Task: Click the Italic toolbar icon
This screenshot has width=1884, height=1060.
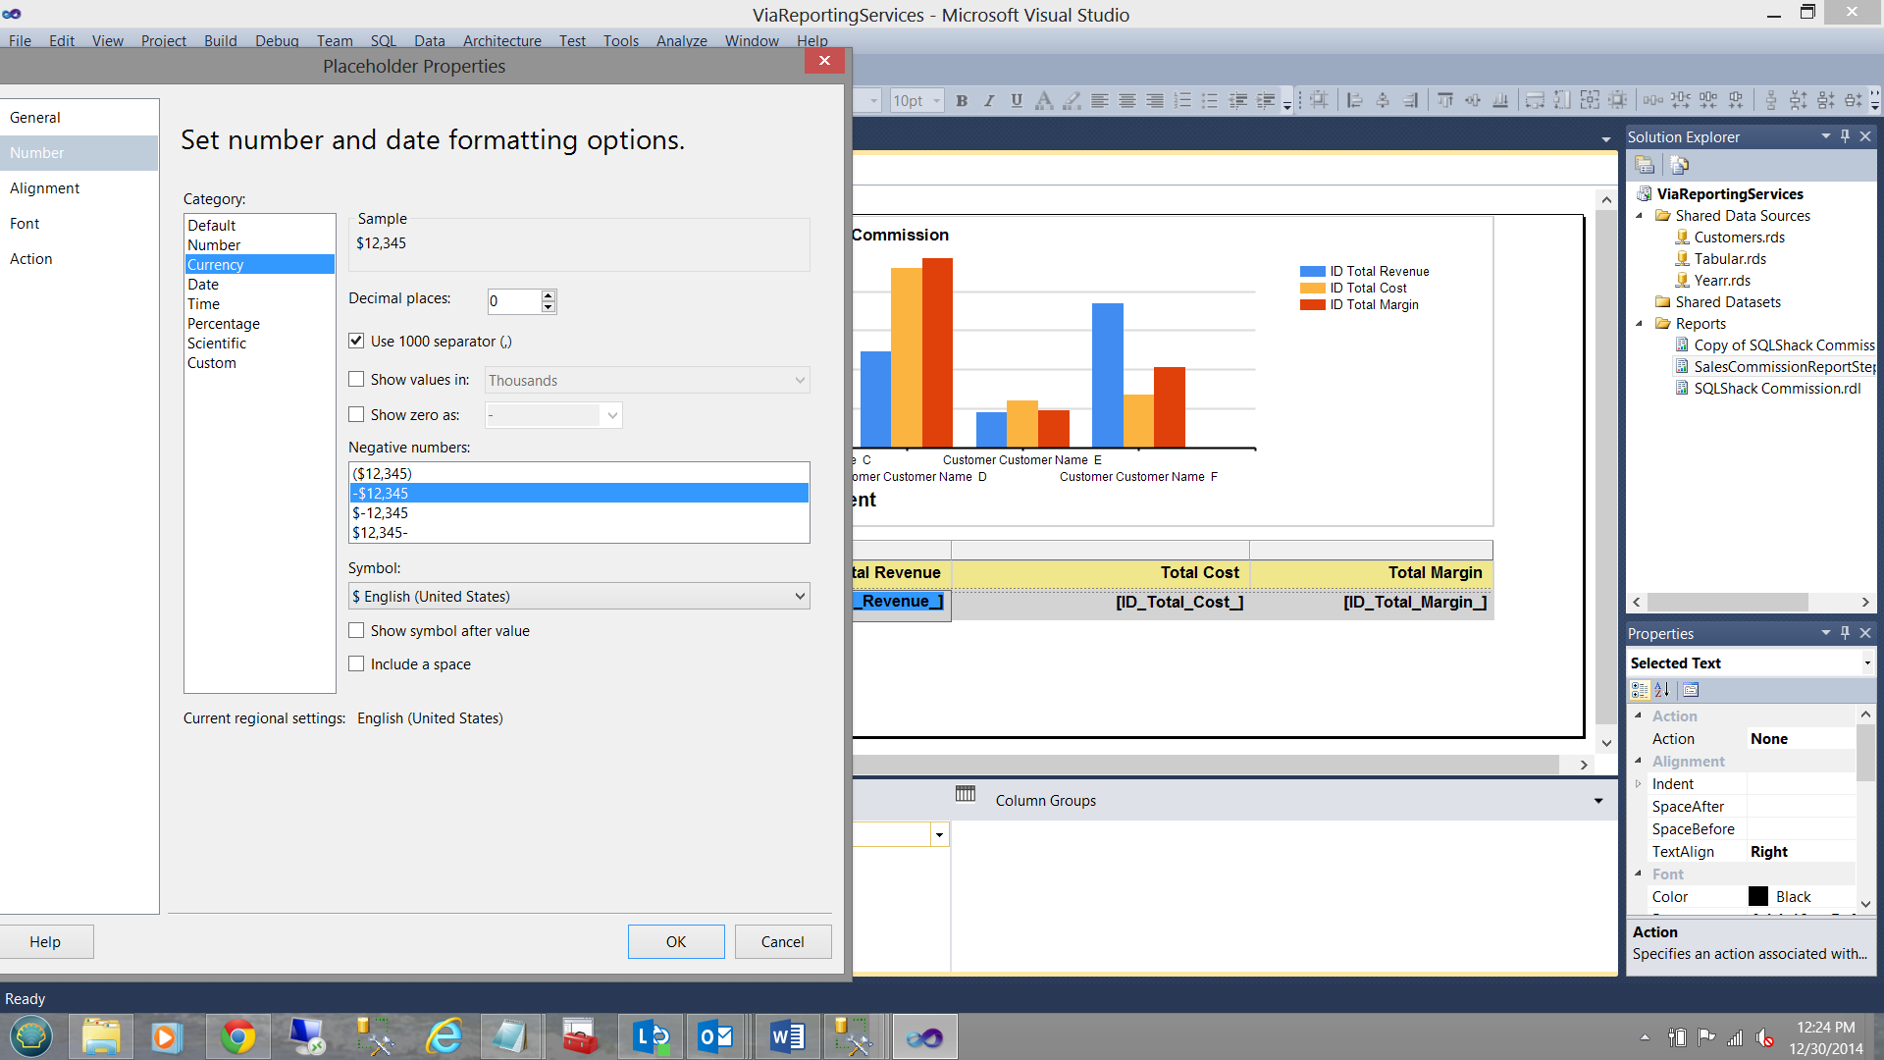Action: tap(989, 100)
